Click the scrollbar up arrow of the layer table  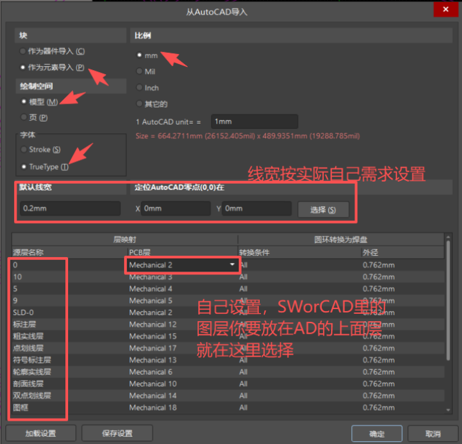[x=448, y=237]
